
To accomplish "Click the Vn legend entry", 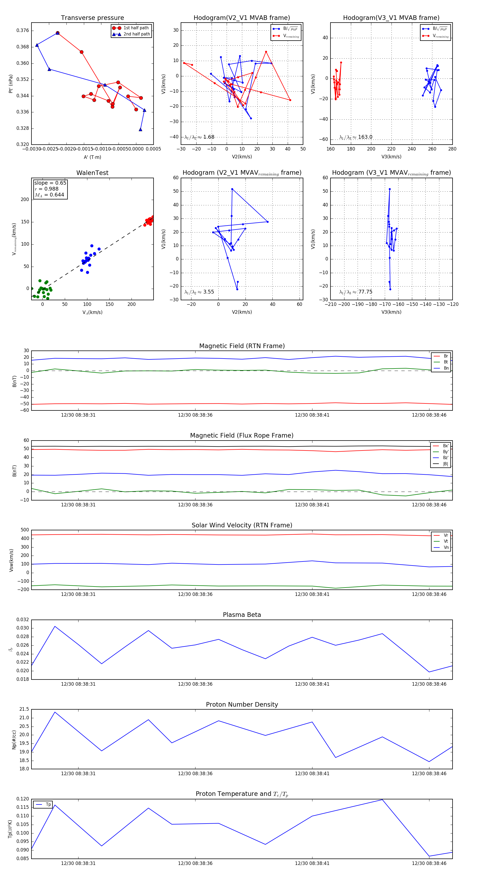I will pyautogui.click(x=441, y=548).
